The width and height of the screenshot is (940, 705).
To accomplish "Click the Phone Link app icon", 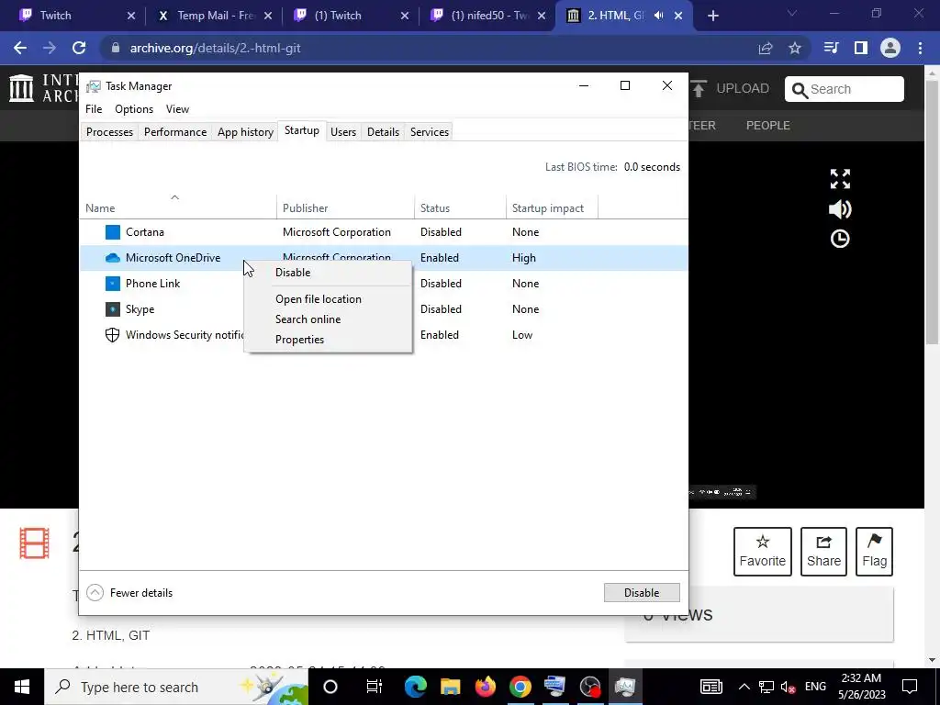I will coord(113,284).
